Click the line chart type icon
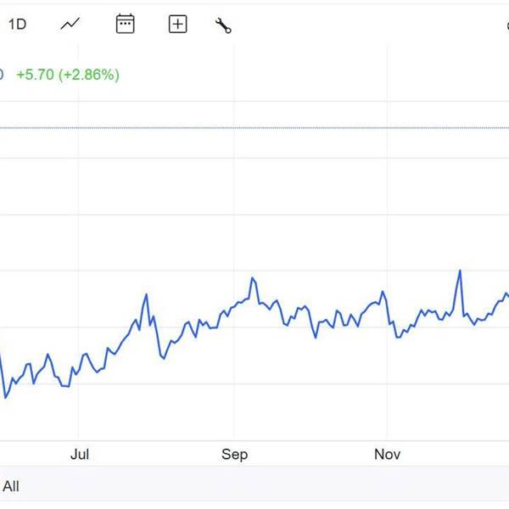Image resolution: width=509 pixels, height=509 pixels. pyautogui.click(x=70, y=25)
